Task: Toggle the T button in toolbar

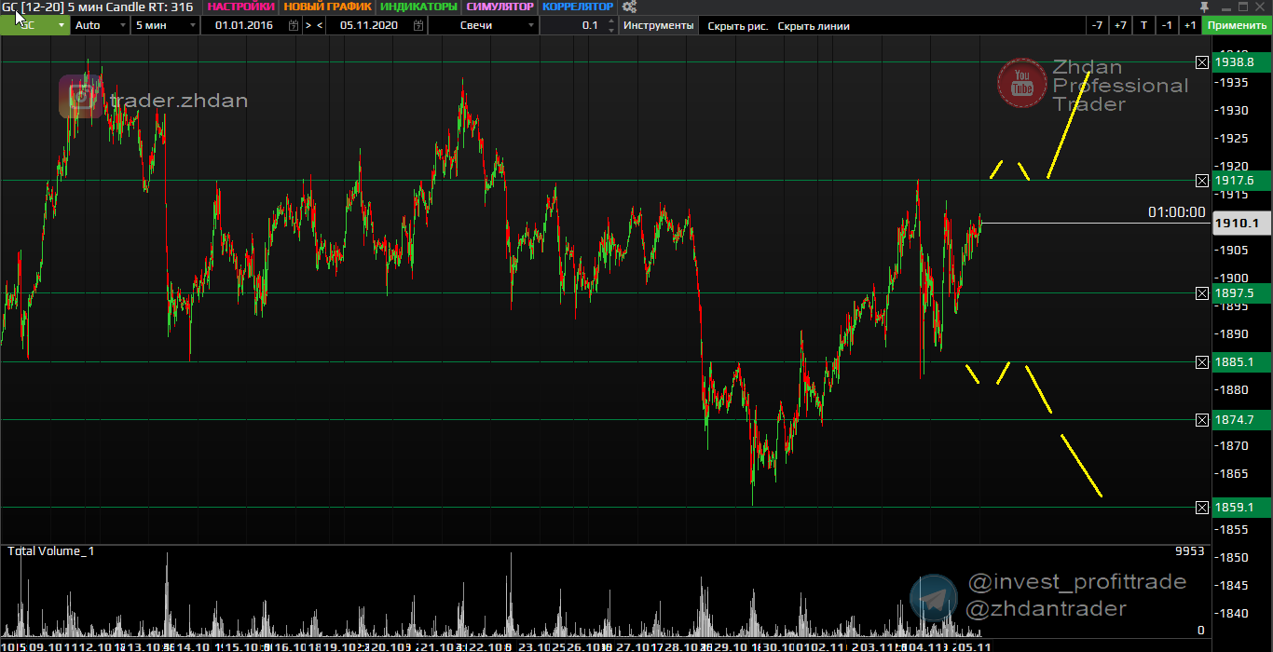Action: click(x=1143, y=25)
